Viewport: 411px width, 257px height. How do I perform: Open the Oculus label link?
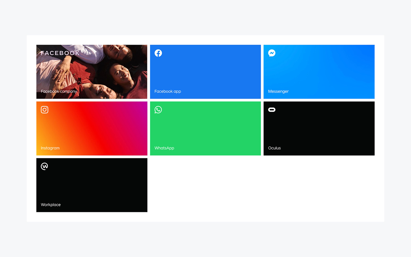(x=275, y=148)
